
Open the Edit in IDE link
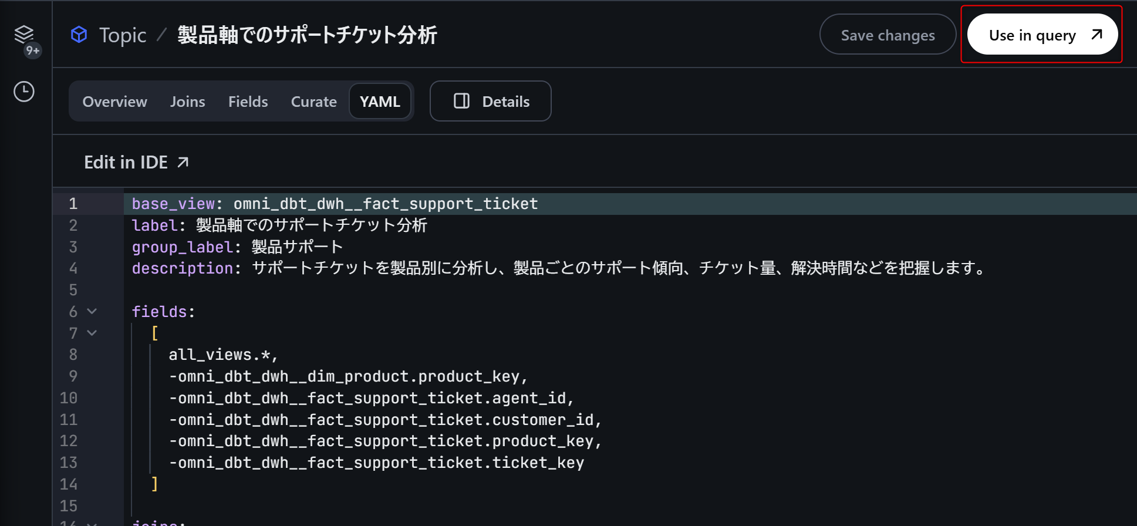126,162
